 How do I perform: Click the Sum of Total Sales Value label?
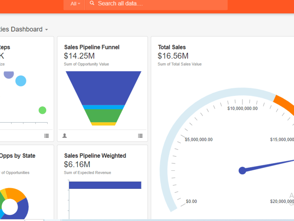click(179, 64)
